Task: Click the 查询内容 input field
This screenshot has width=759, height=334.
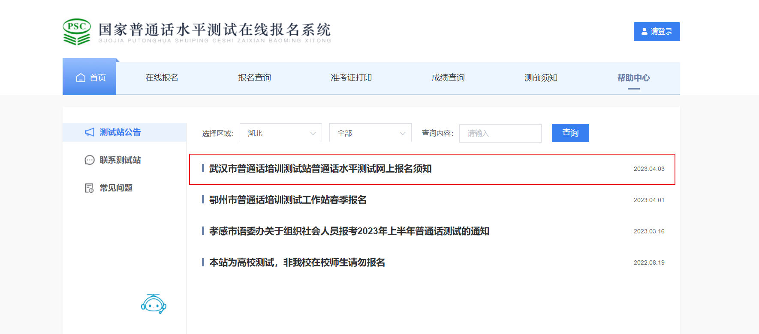Action: pos(500,133)
